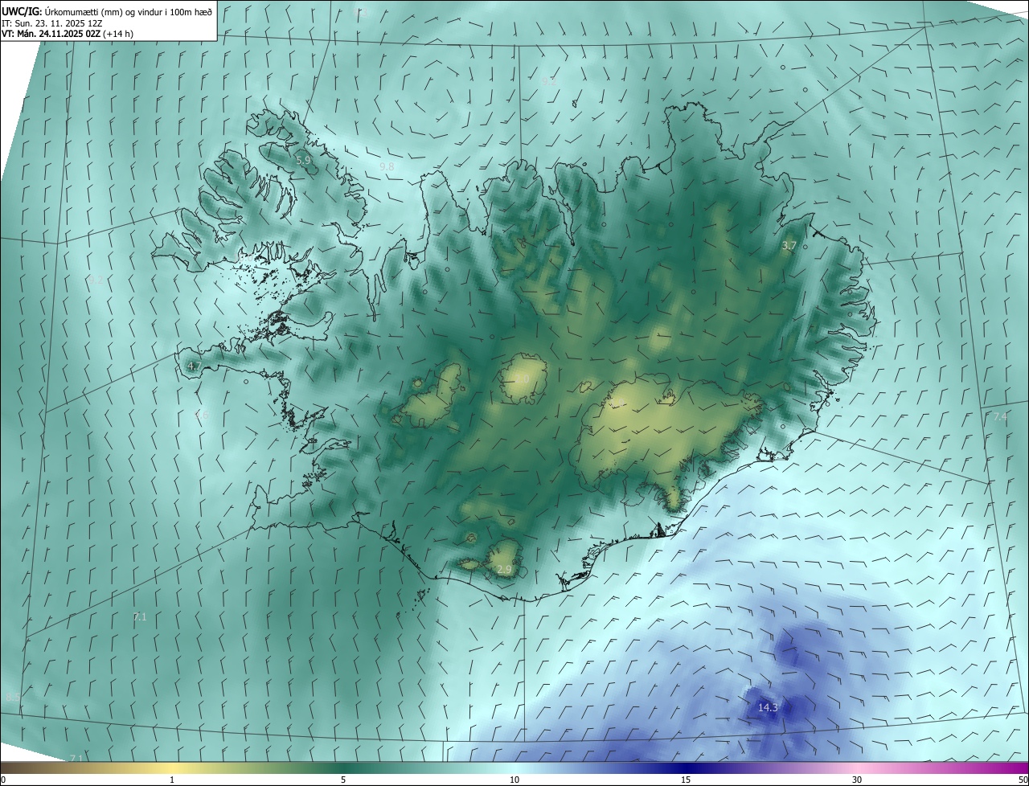Click the 15 tick on the colour scale
Image resolution: width=1029 pixels, height=786 pixels.
(686, 780)
